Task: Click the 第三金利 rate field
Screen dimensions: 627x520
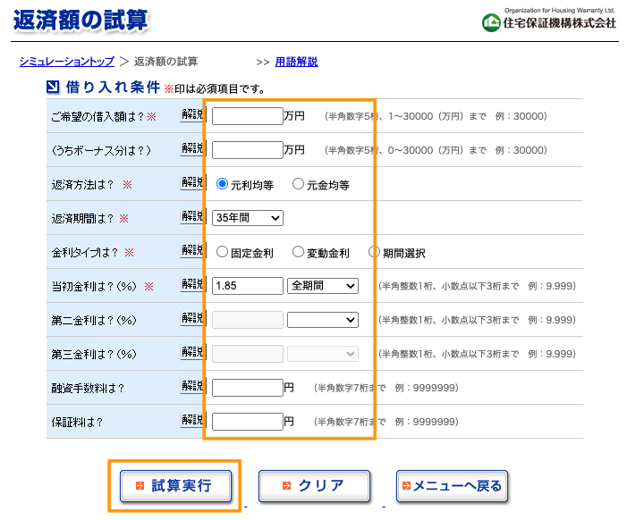Action: click(x=248, y=354)
